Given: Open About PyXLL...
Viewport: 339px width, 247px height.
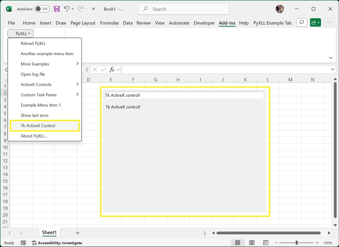Looking at the screenshot, I should pos(45,136).
